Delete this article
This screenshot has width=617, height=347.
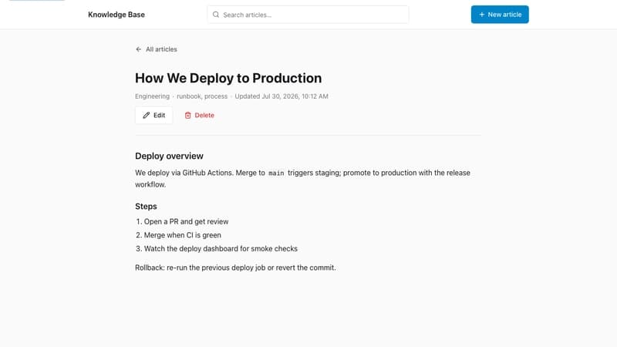(x=200, y=115)
